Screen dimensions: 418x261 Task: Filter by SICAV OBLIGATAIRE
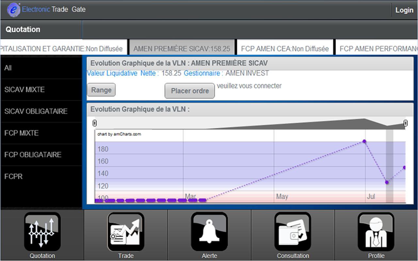click(41, 111)
